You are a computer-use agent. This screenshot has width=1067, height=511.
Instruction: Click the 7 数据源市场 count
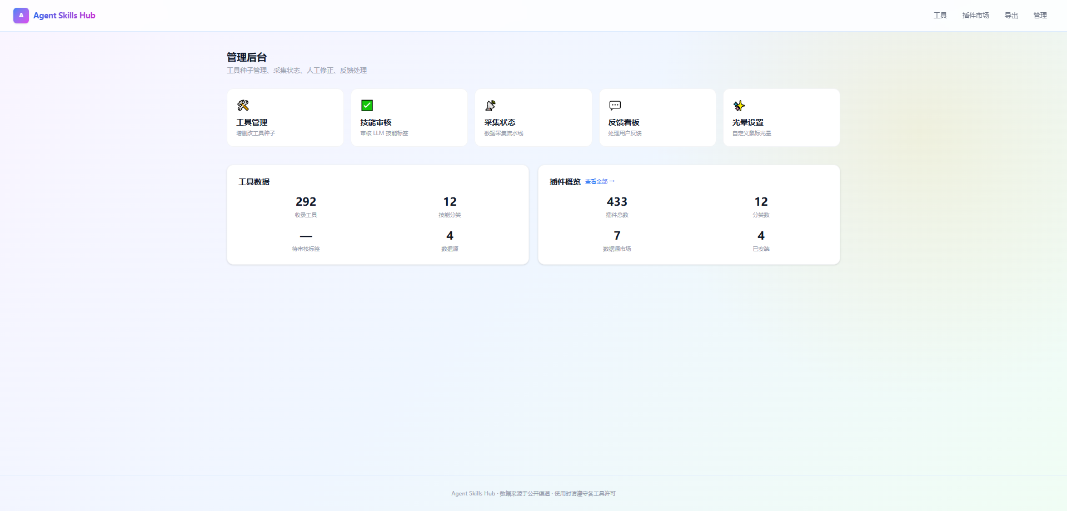click(617, 236)
